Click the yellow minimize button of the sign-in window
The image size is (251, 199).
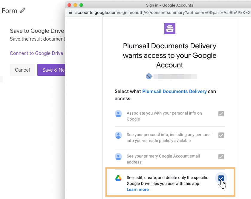point(75,5)
